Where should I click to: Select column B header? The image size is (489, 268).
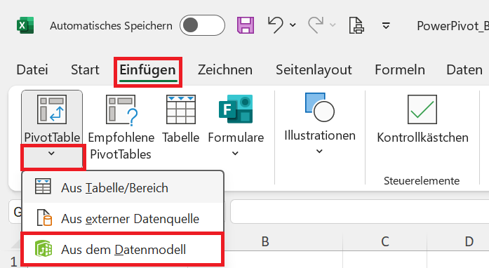[x=265, y=241]
